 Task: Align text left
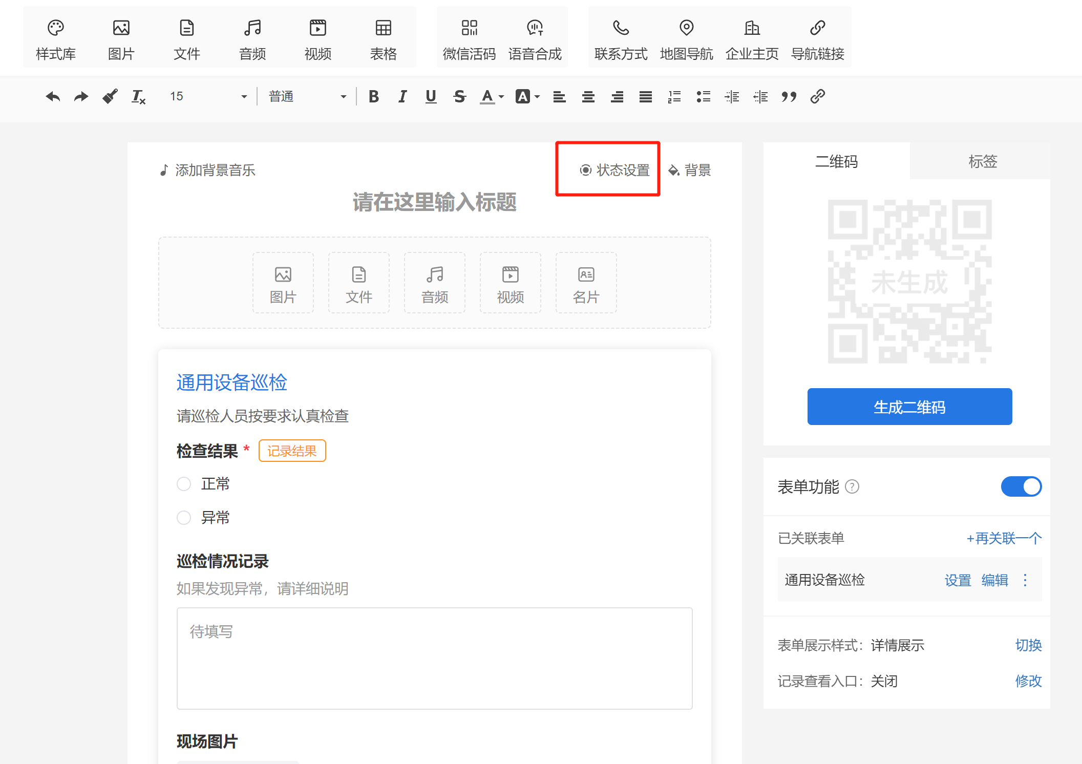coord(559,96)
